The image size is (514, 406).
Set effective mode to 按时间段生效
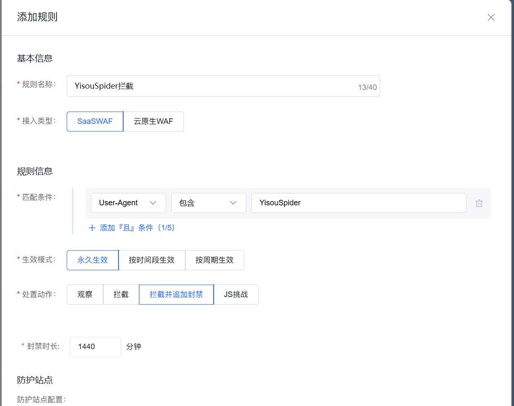tap(152, 260)
